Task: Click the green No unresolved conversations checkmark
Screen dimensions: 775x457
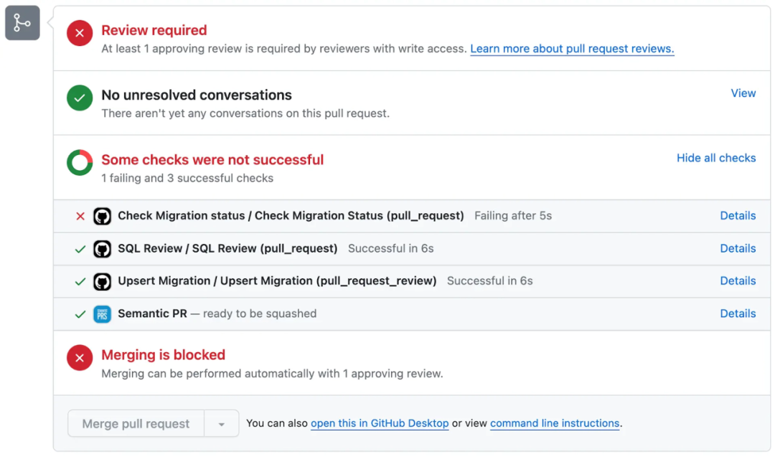Action: pos(80,98)
